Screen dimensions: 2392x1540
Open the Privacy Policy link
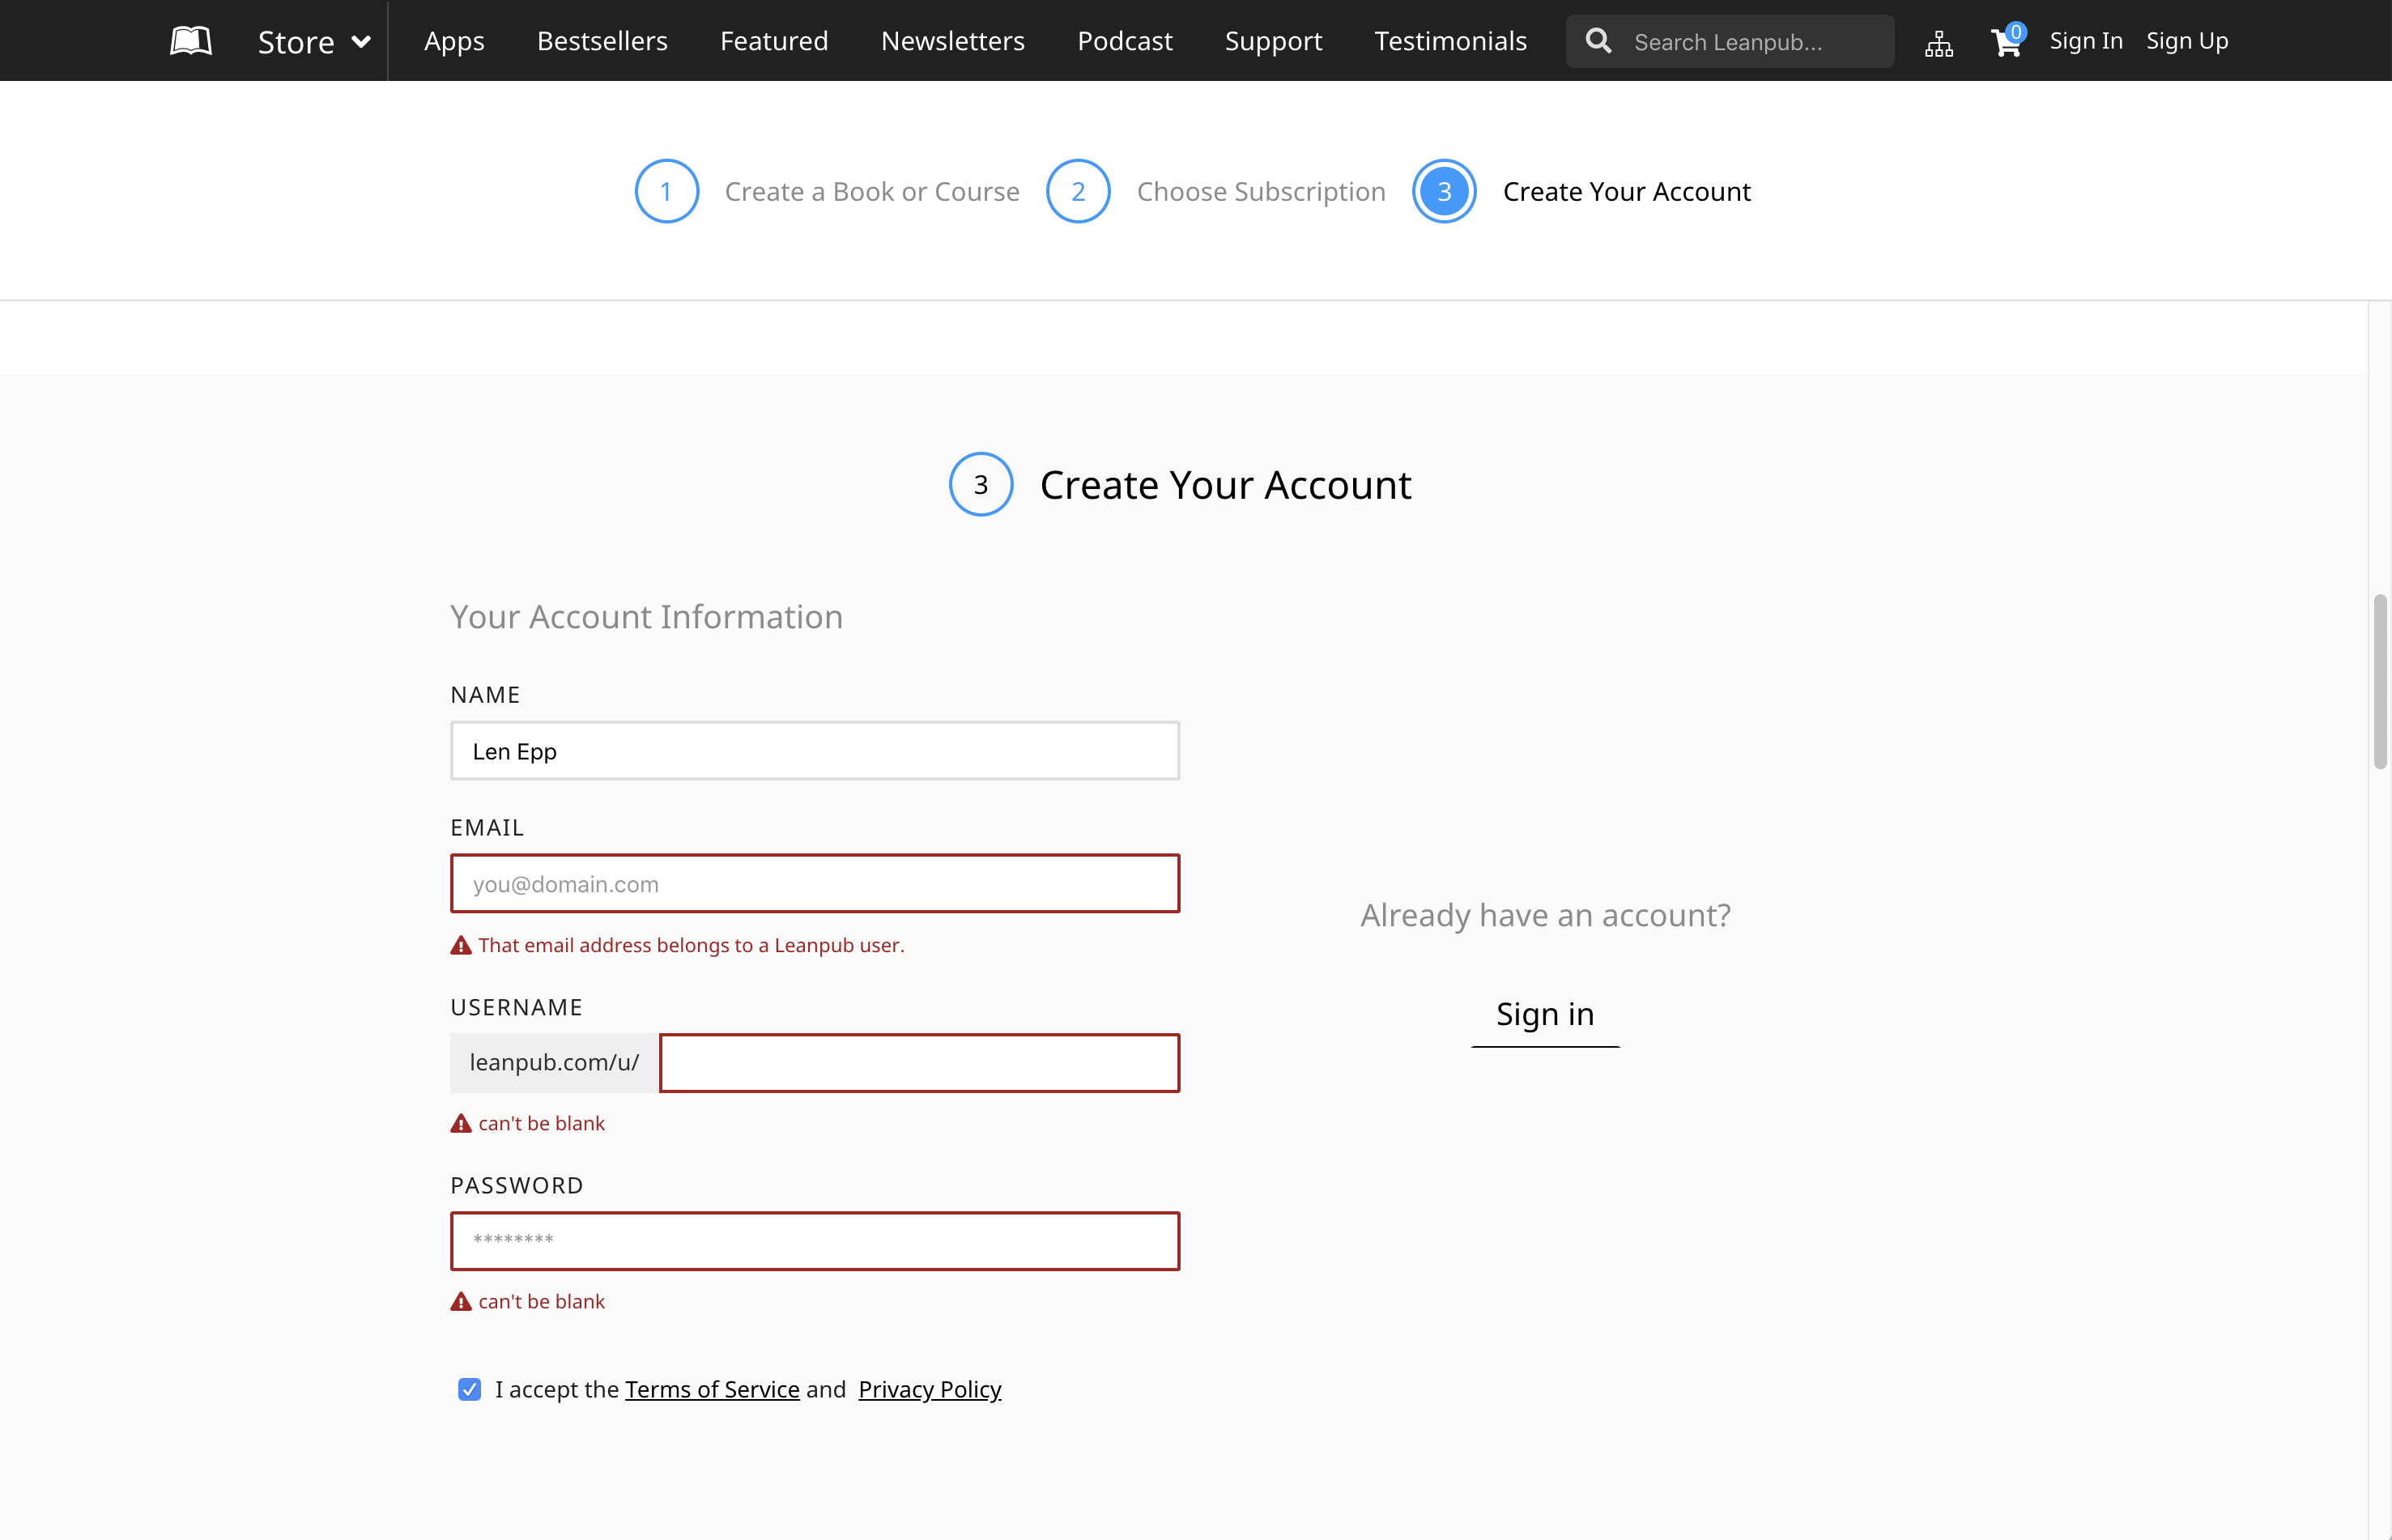pyautogui.click(x=930, y=1389)
